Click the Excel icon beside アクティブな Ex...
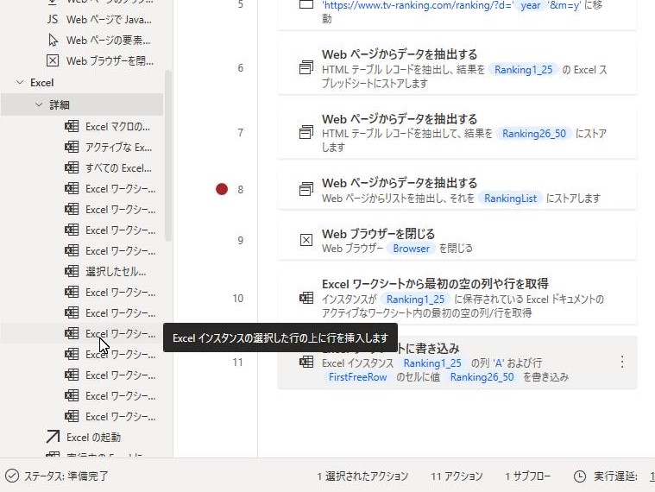Viewport: 655px width, 492px height. point(72,147)
